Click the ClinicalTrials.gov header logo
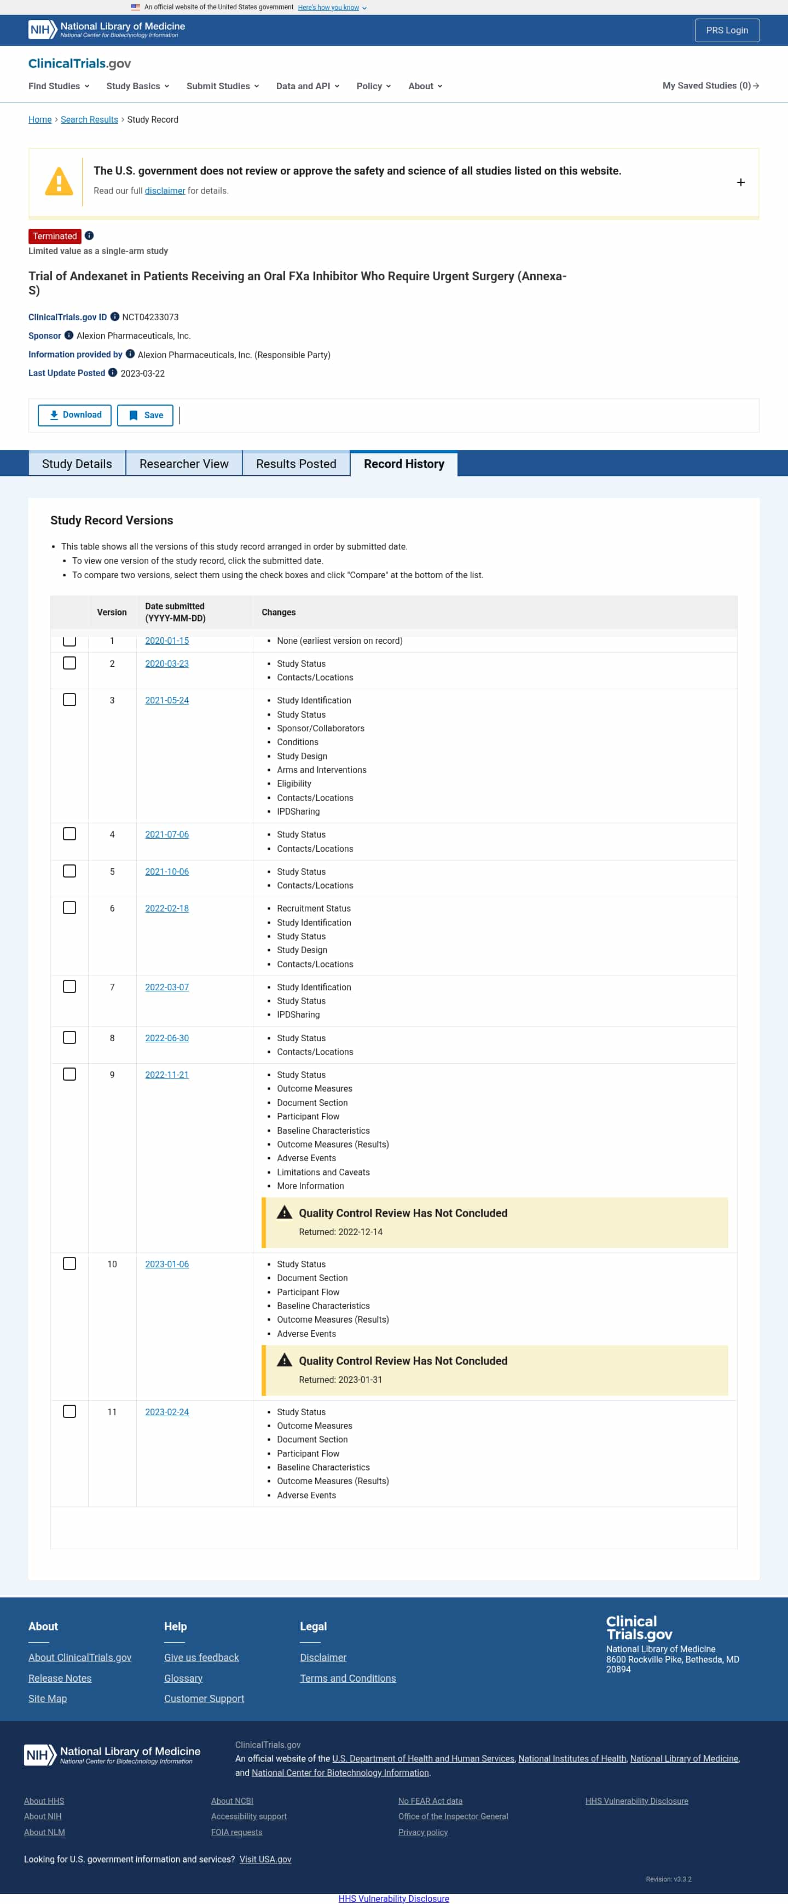The image size is (788, 1904). point(80,64)
